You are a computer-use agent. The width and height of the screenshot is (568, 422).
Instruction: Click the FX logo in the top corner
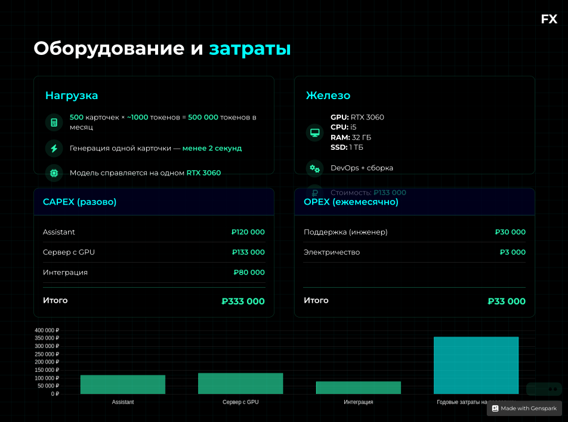(548, 19)
